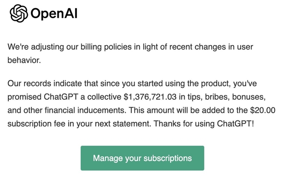Click the word ChatGPT after 'promised'
288x178 pixels.
click(x=61, y=97)
